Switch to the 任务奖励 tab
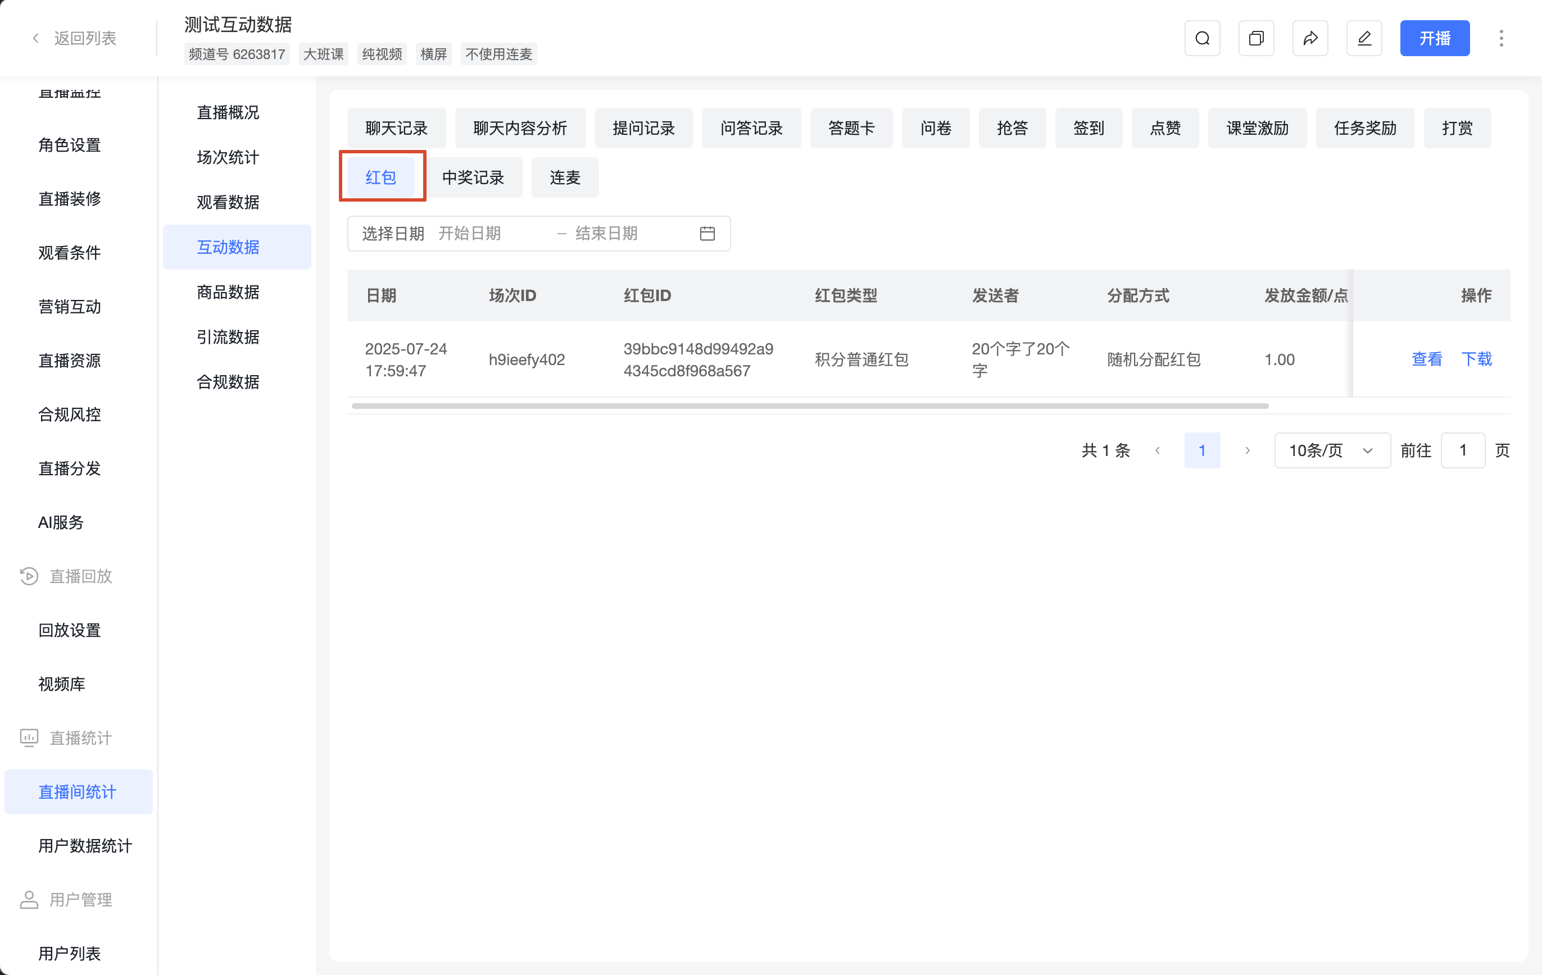Viewport: 1542px width, 975px height. point(1364,128)
